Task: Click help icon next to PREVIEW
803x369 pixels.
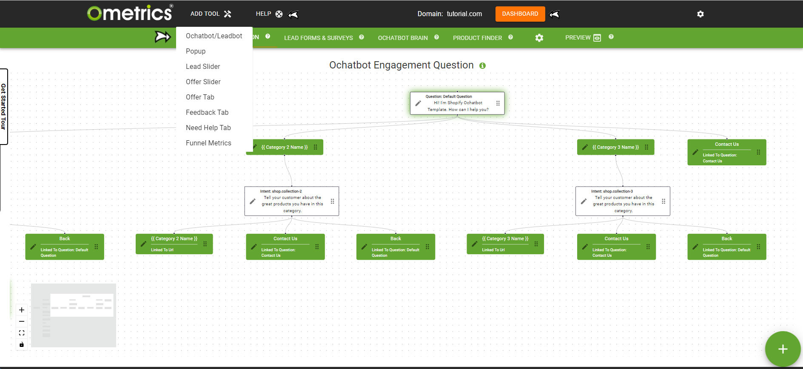Action: 611,37
